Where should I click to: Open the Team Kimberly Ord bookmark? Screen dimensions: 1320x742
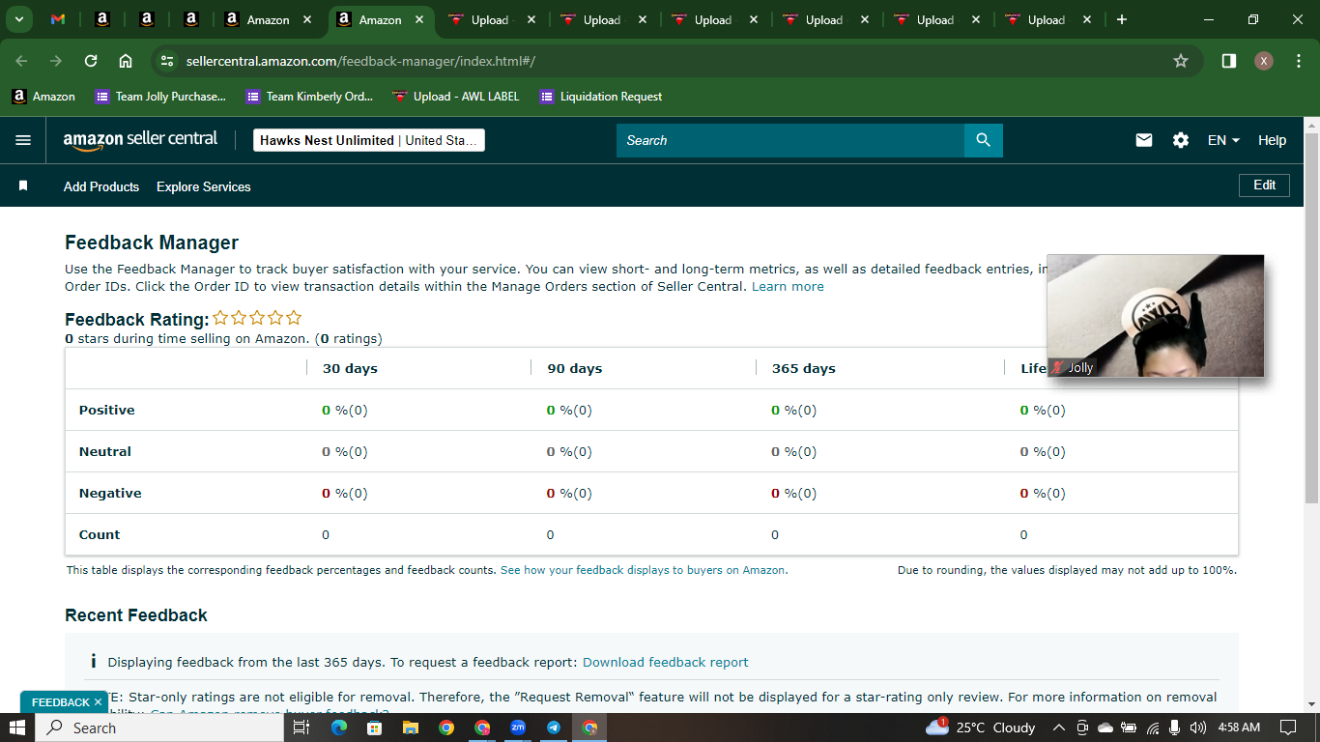(309, 97)
